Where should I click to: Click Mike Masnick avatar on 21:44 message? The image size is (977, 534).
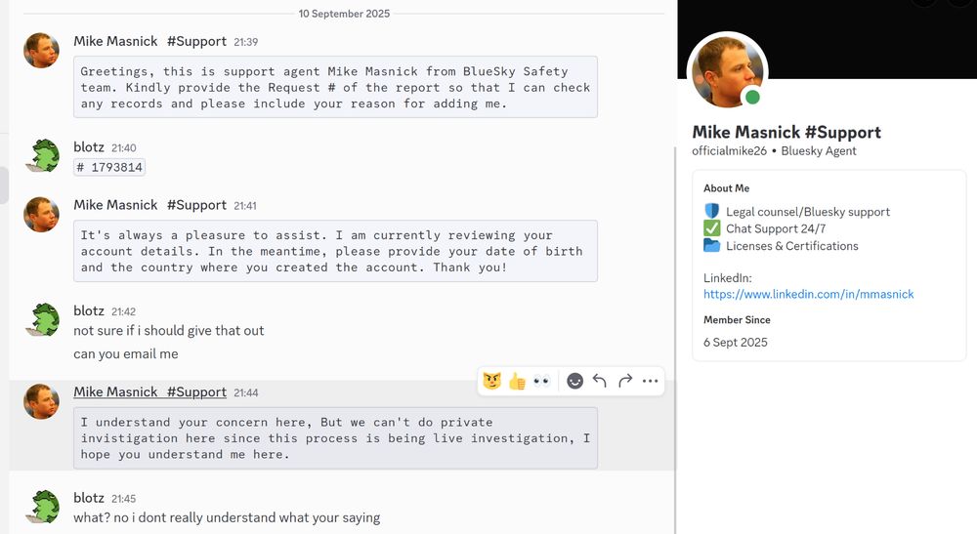click(x=41, y=401)
